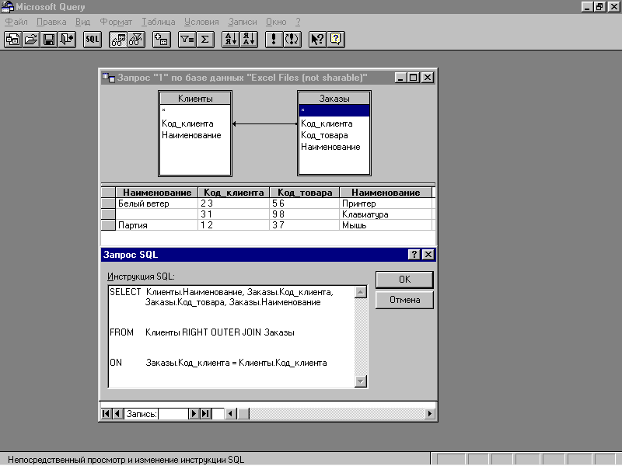Click the Totals sigma icon
The height and width of the screenshot is (466, 622).
point(205,40)
